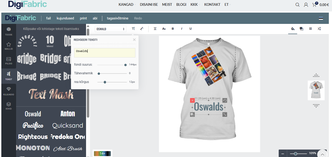Viewport: 332px width, 157px height.
Task: Select the Pacifico font style
Action: coord(33,125)
